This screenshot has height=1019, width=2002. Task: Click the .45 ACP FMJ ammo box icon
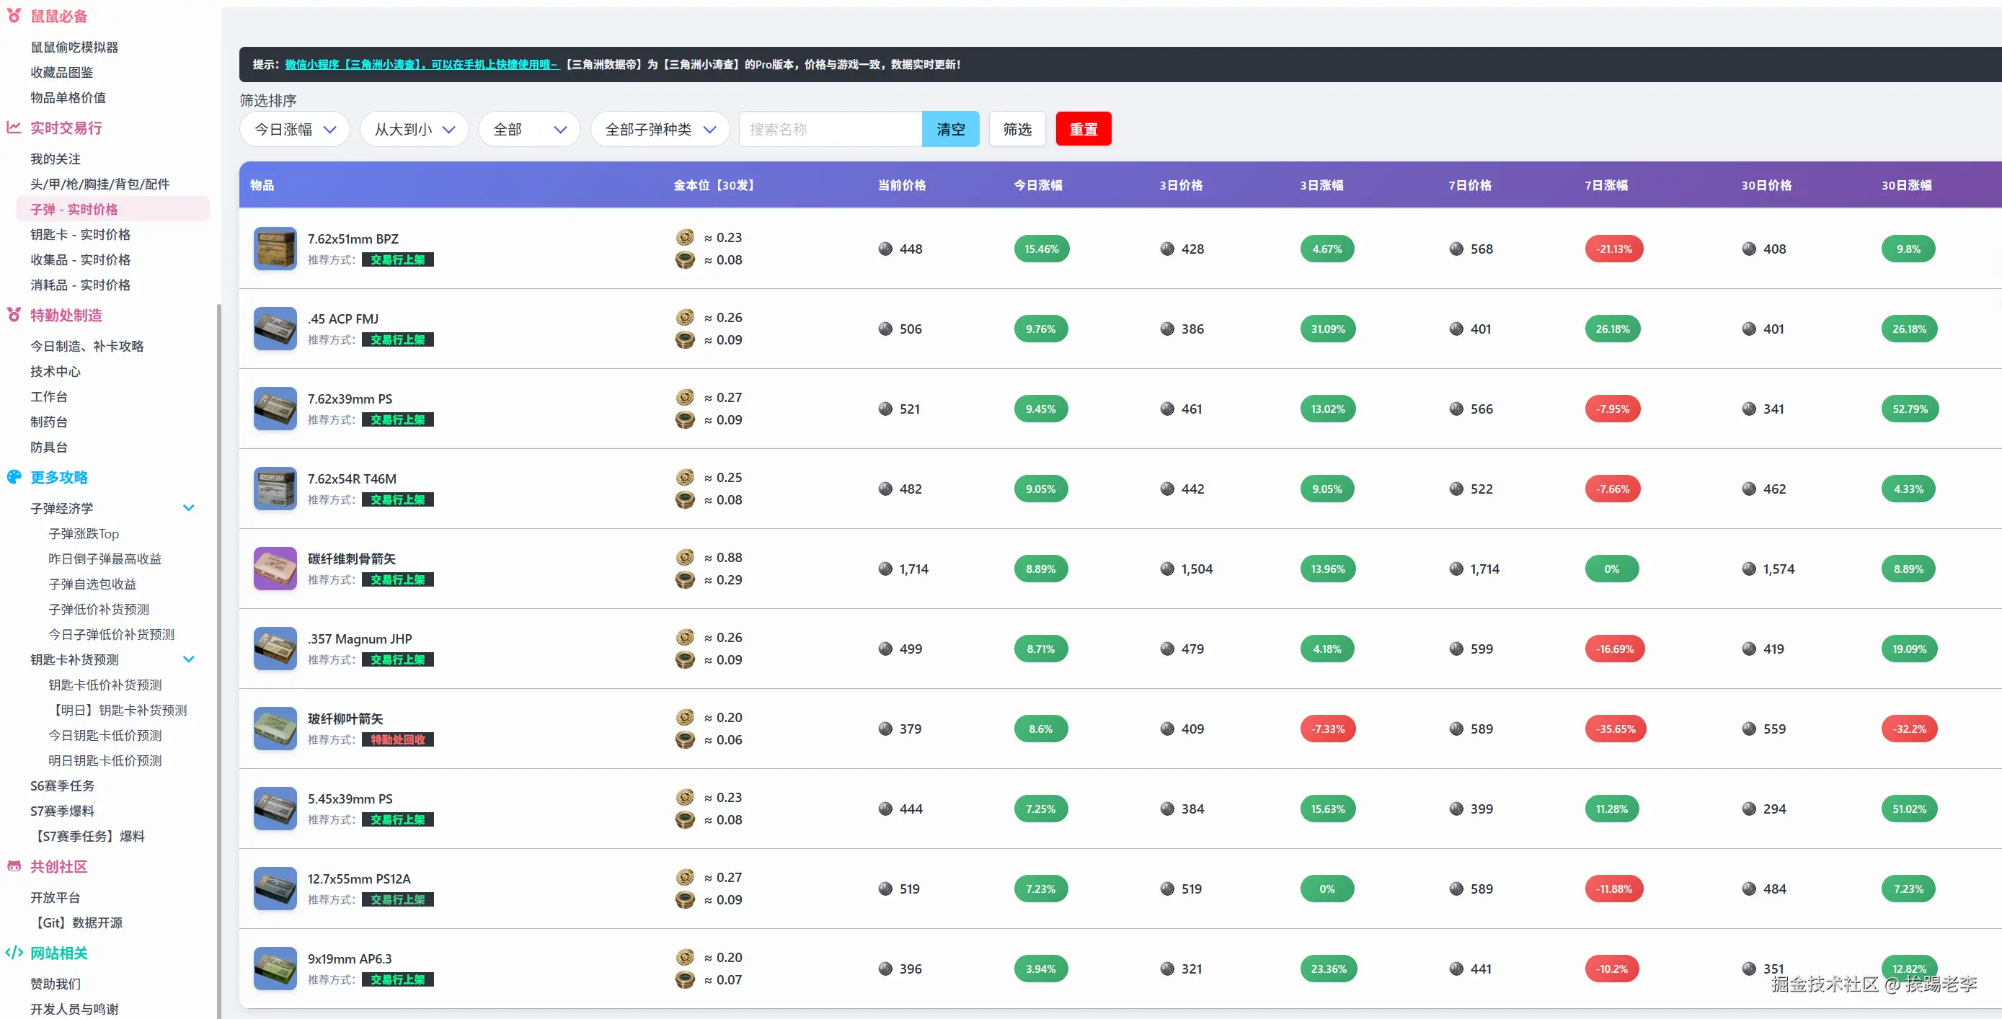(x=275, y=329)
